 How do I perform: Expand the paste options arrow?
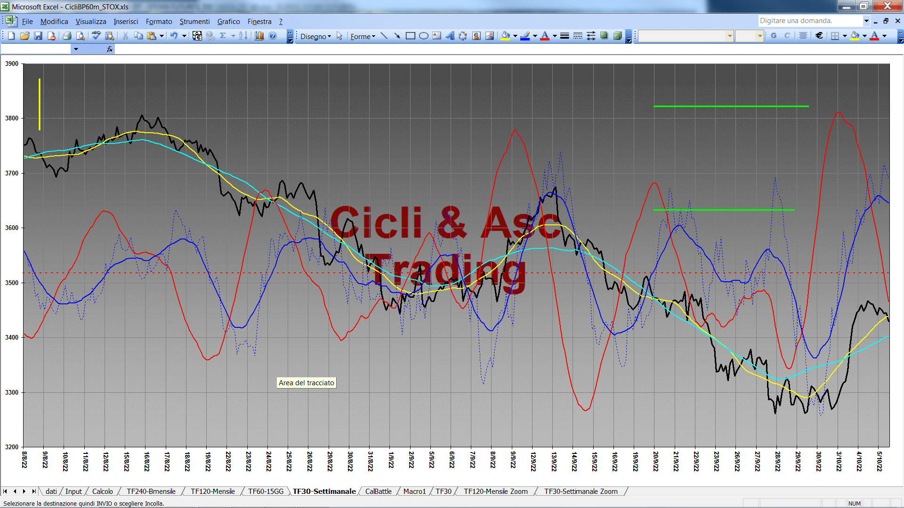point(161,36)
